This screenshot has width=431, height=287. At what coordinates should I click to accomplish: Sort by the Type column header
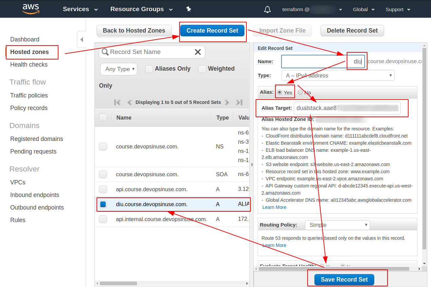point(223,118)
